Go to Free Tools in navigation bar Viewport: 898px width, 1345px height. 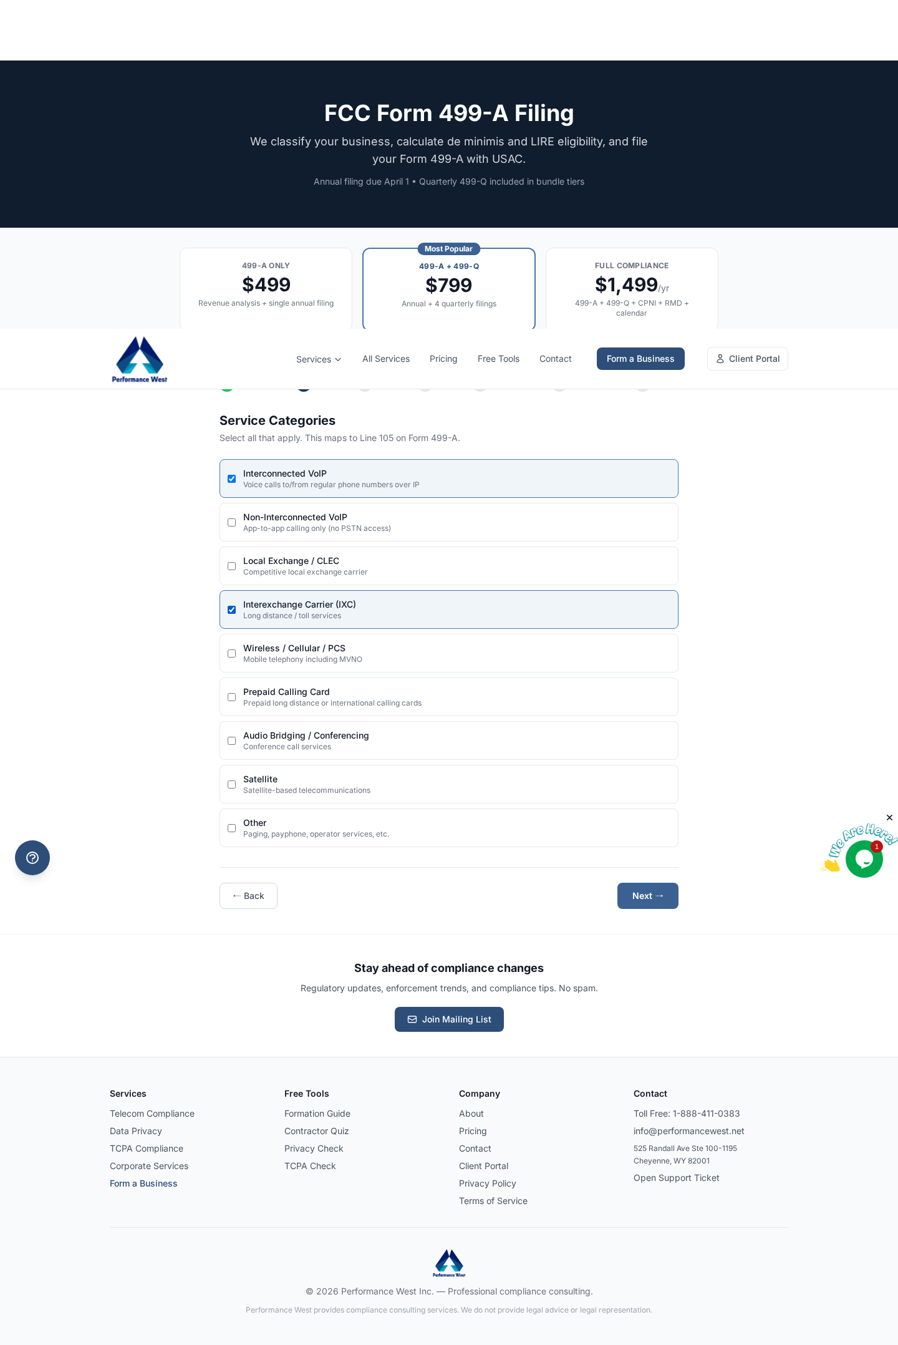pos(498,359)
